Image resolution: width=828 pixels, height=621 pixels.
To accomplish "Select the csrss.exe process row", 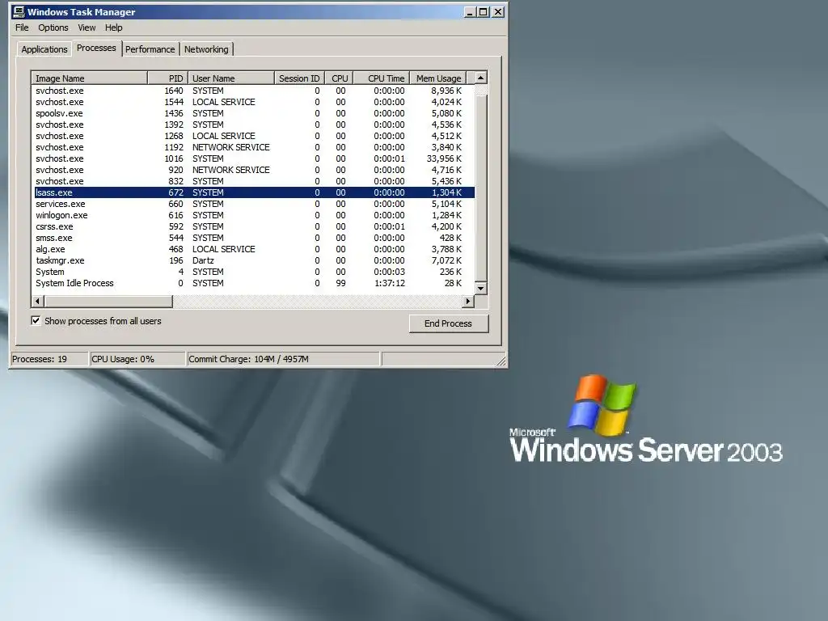I will tap(253, 226).
